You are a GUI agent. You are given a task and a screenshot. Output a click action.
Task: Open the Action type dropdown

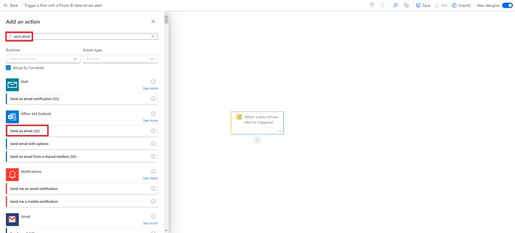tap(120, 59)
